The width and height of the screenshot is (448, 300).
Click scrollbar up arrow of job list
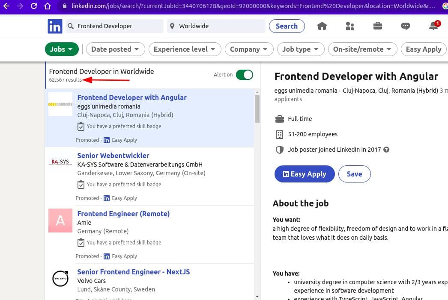[257, 92]
